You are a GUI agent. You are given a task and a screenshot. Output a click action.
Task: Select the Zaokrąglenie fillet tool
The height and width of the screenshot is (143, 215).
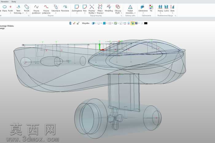77,8
